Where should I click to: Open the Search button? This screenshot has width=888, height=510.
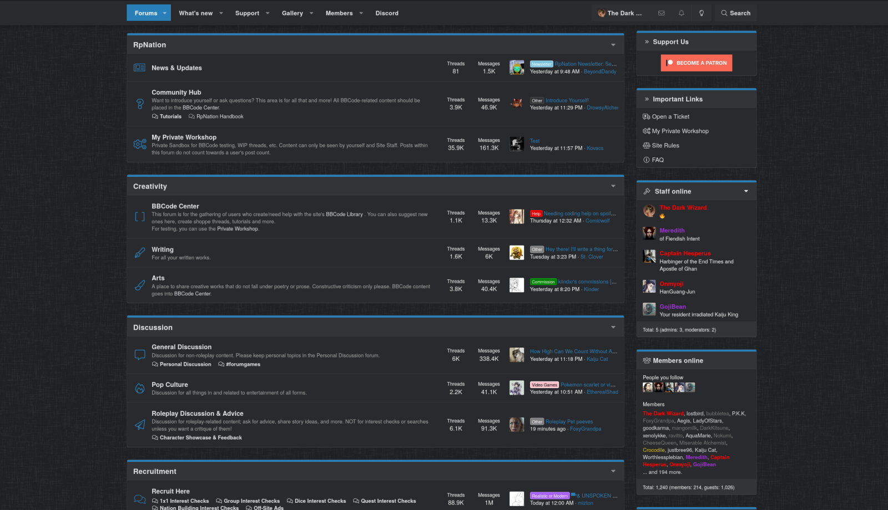[736, 13]
